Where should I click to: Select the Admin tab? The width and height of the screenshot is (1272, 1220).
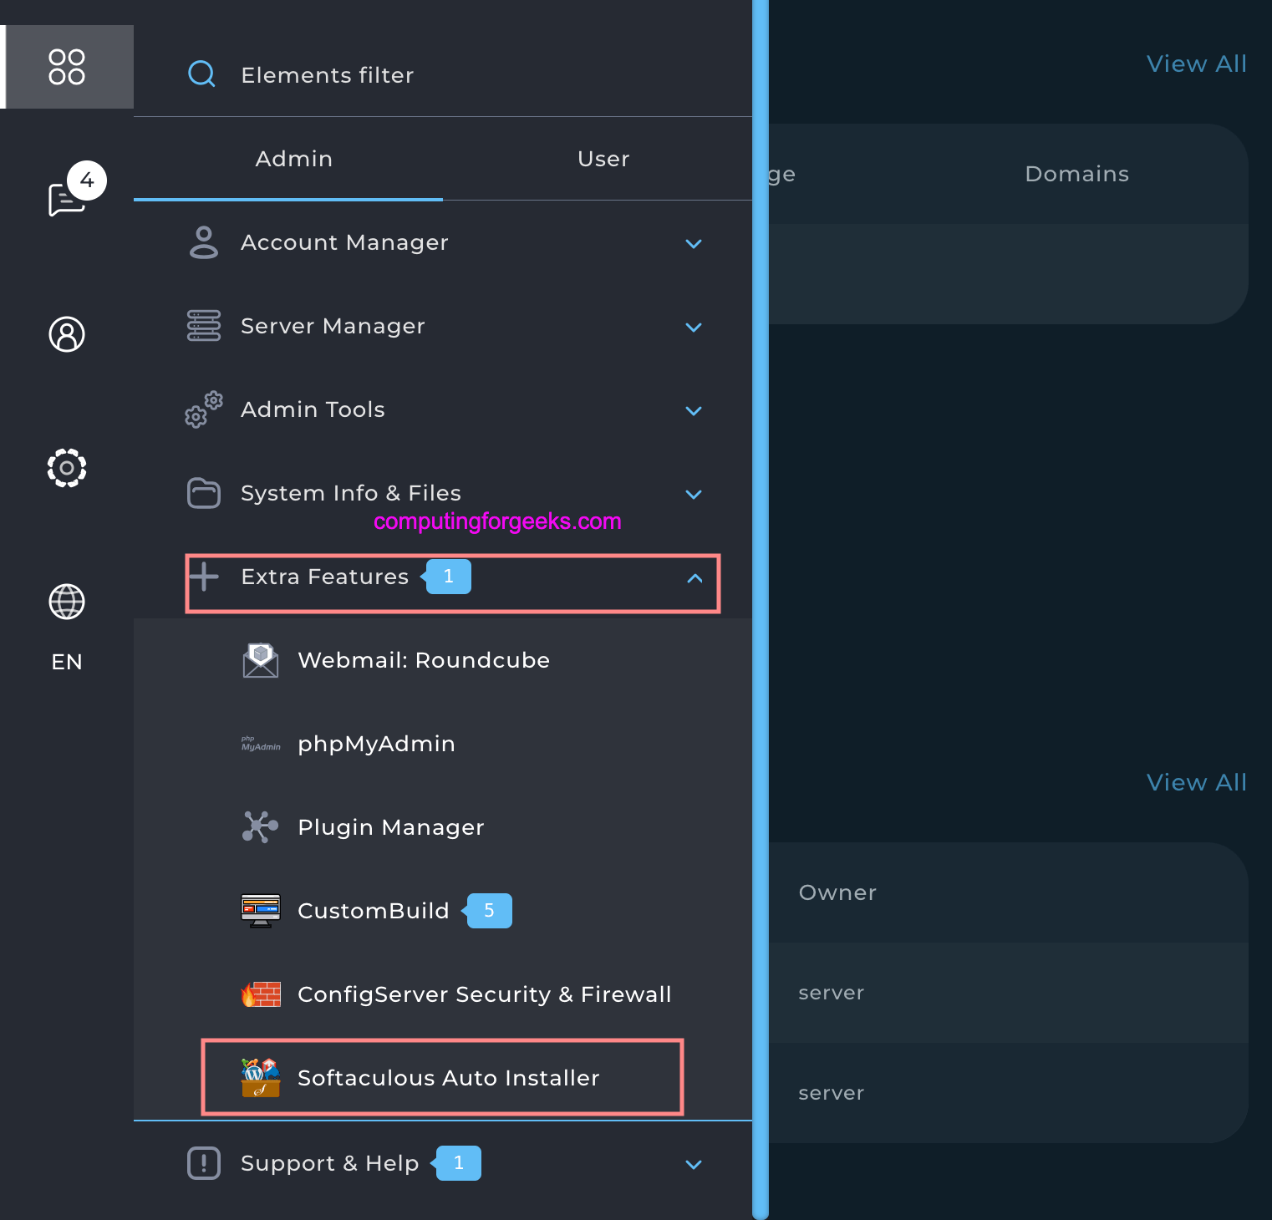tap(293, 159)
